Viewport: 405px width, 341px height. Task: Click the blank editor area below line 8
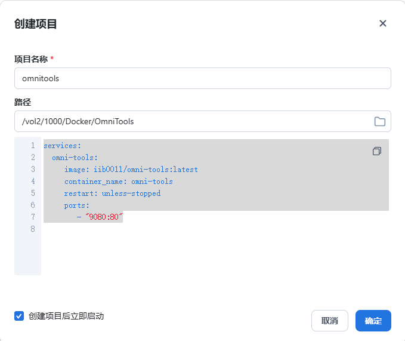[209, 257]
